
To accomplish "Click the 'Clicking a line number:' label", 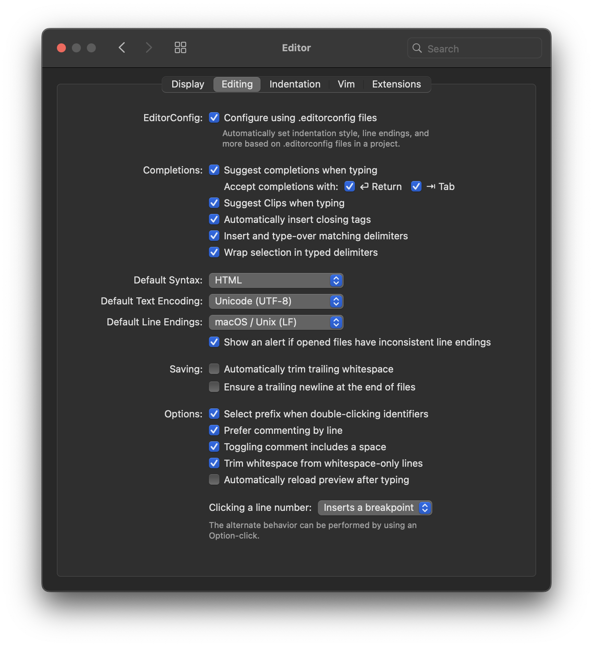I will coord(260,508).
